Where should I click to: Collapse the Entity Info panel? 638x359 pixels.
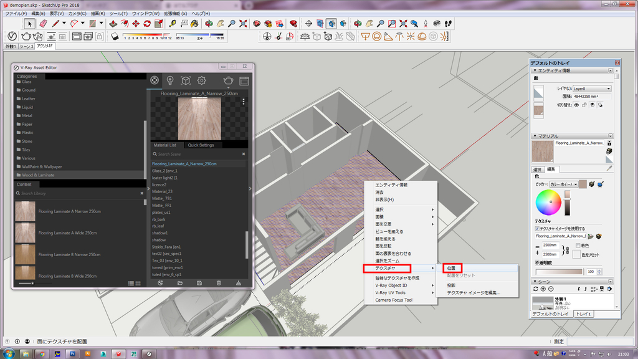point(535,70)
